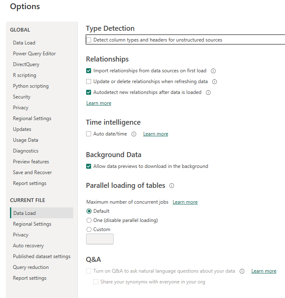Click the Custom jobs number input field
The width and height of the screenshot is (285, 298).
pyautogui.click(x=100, y=239)
